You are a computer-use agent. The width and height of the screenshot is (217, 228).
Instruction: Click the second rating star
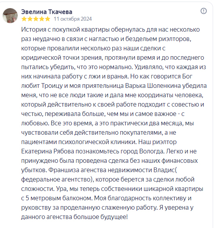[30, 19]
